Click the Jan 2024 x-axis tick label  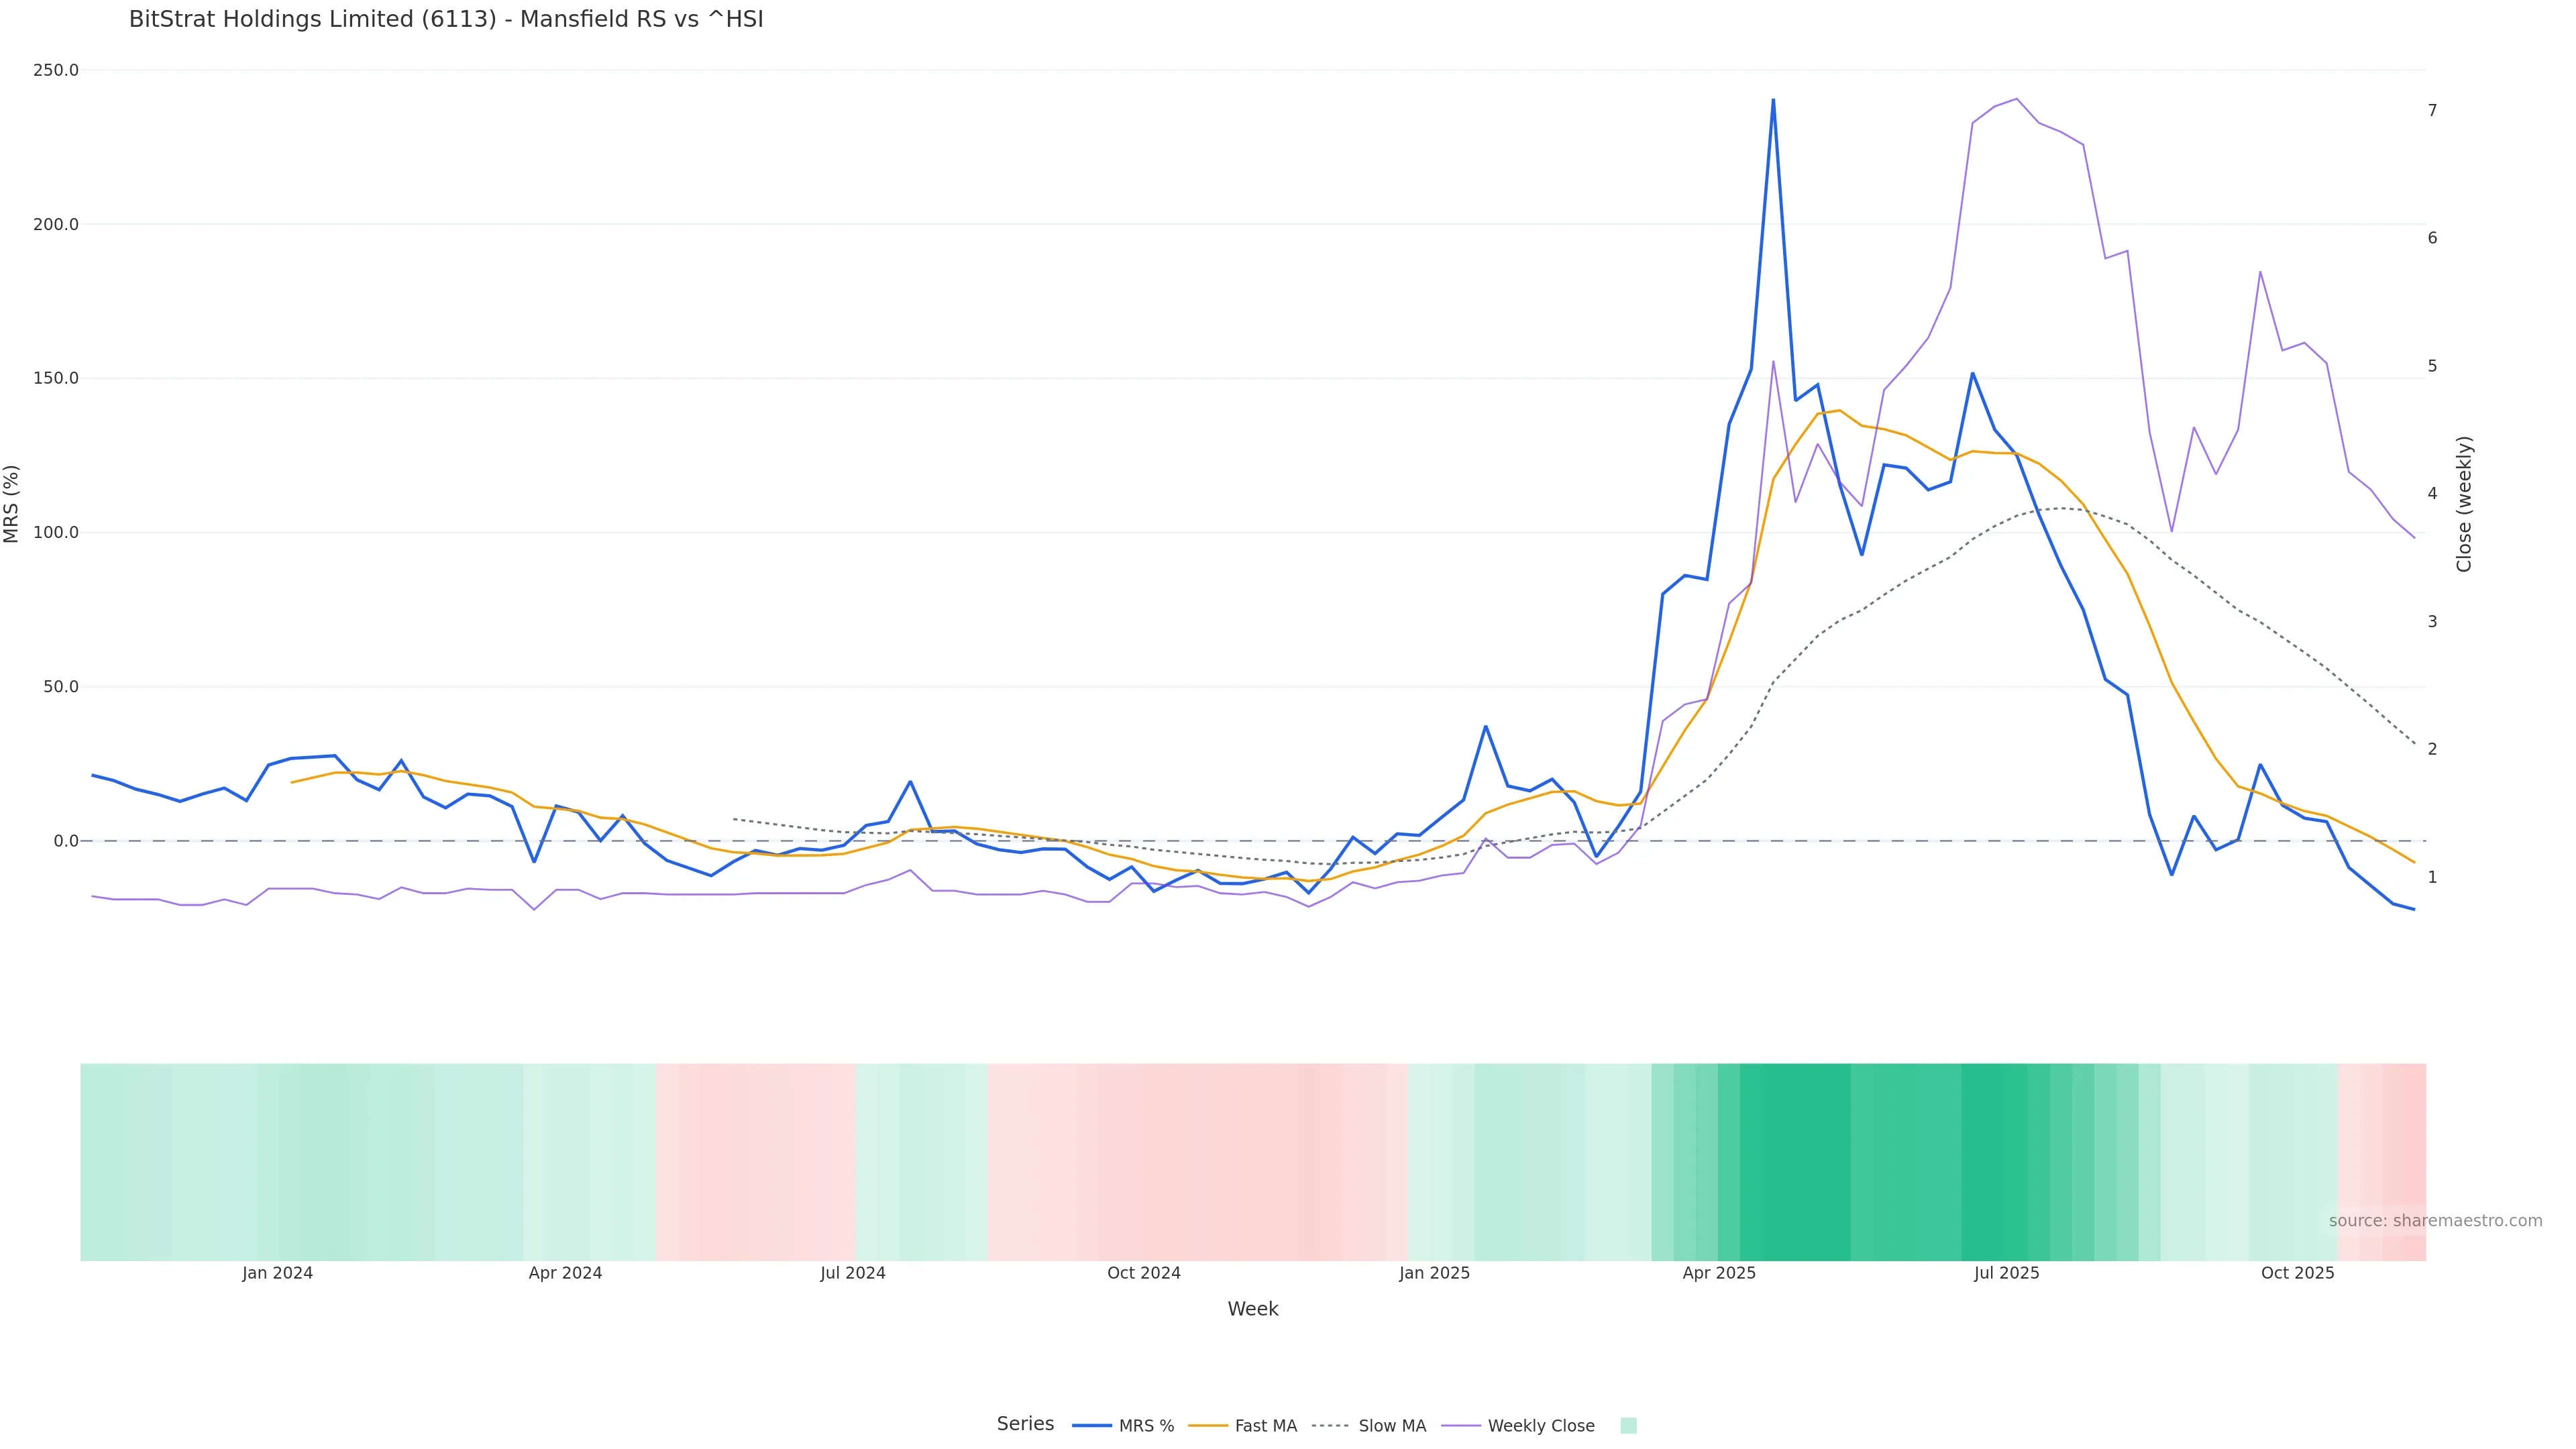click(x=277, y=1273)
